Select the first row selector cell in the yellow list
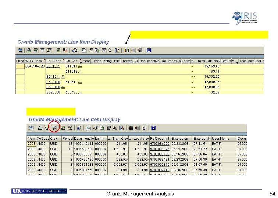278x198 pixels. click(x=20, y=66)
